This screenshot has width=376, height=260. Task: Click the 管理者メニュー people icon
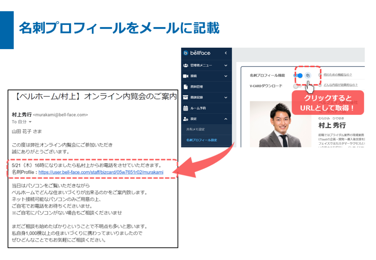[185, 65]
